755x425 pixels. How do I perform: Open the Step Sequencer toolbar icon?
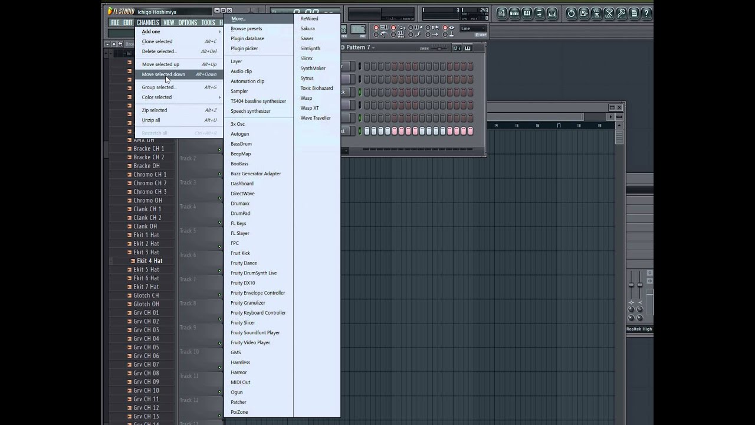pyautogui.click(x=514, y=13)
